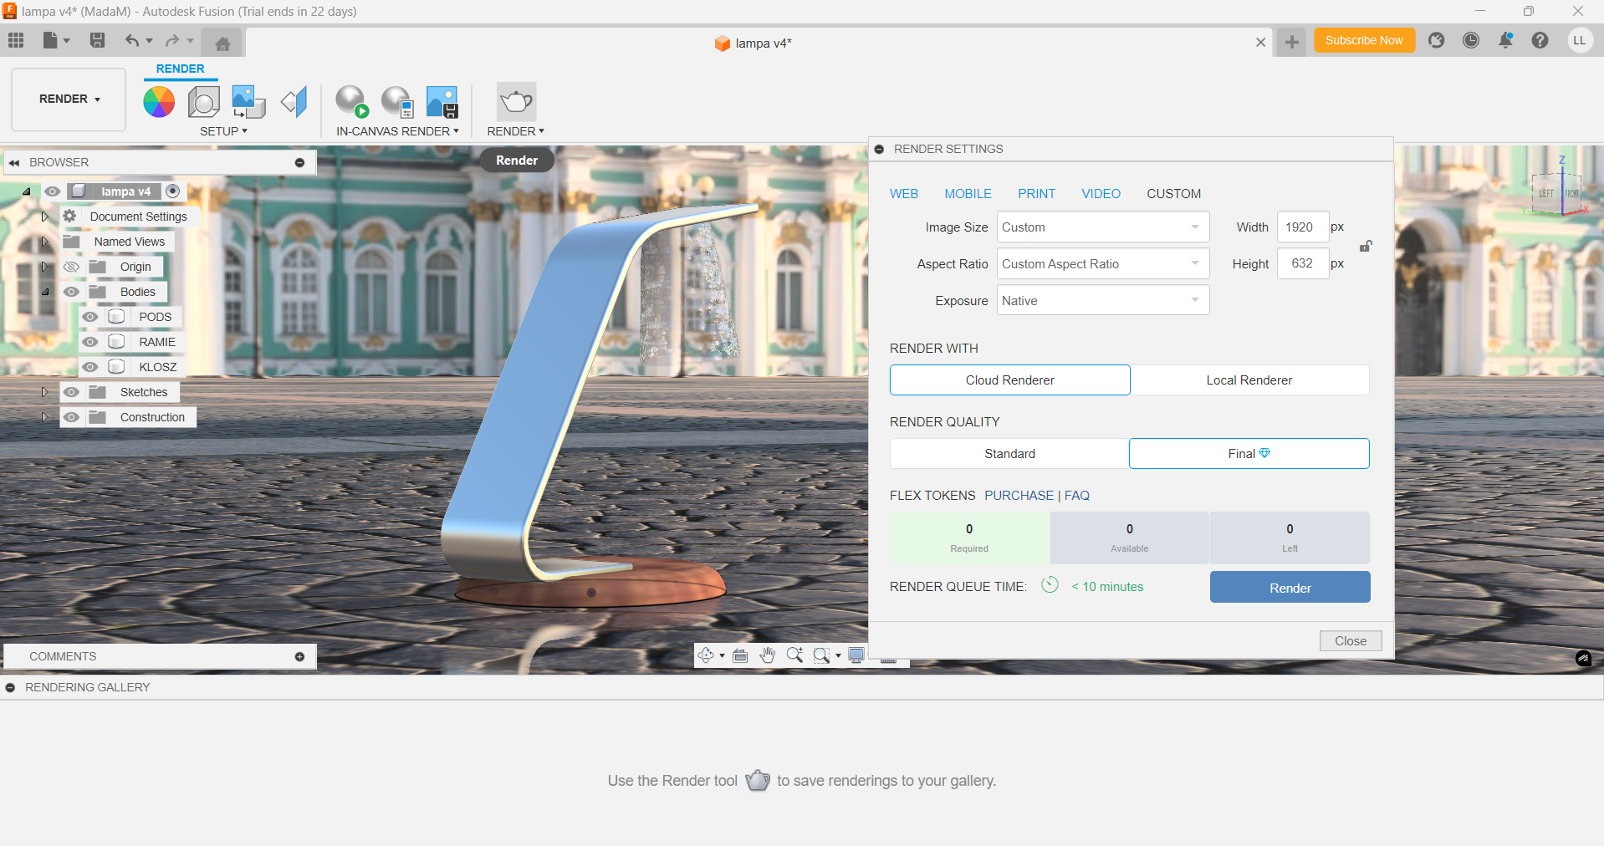Click the Width input field

point(1302,227)
